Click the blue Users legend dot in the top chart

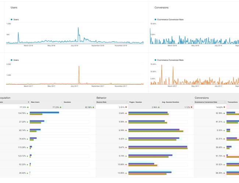[x=12, y=19]
